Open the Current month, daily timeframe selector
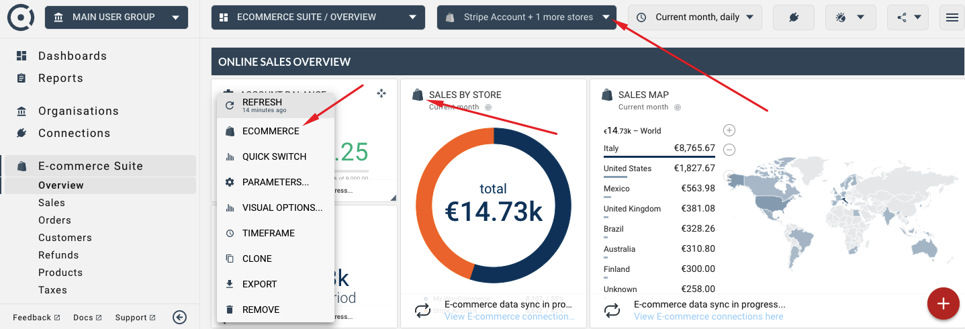 [695, 17]
